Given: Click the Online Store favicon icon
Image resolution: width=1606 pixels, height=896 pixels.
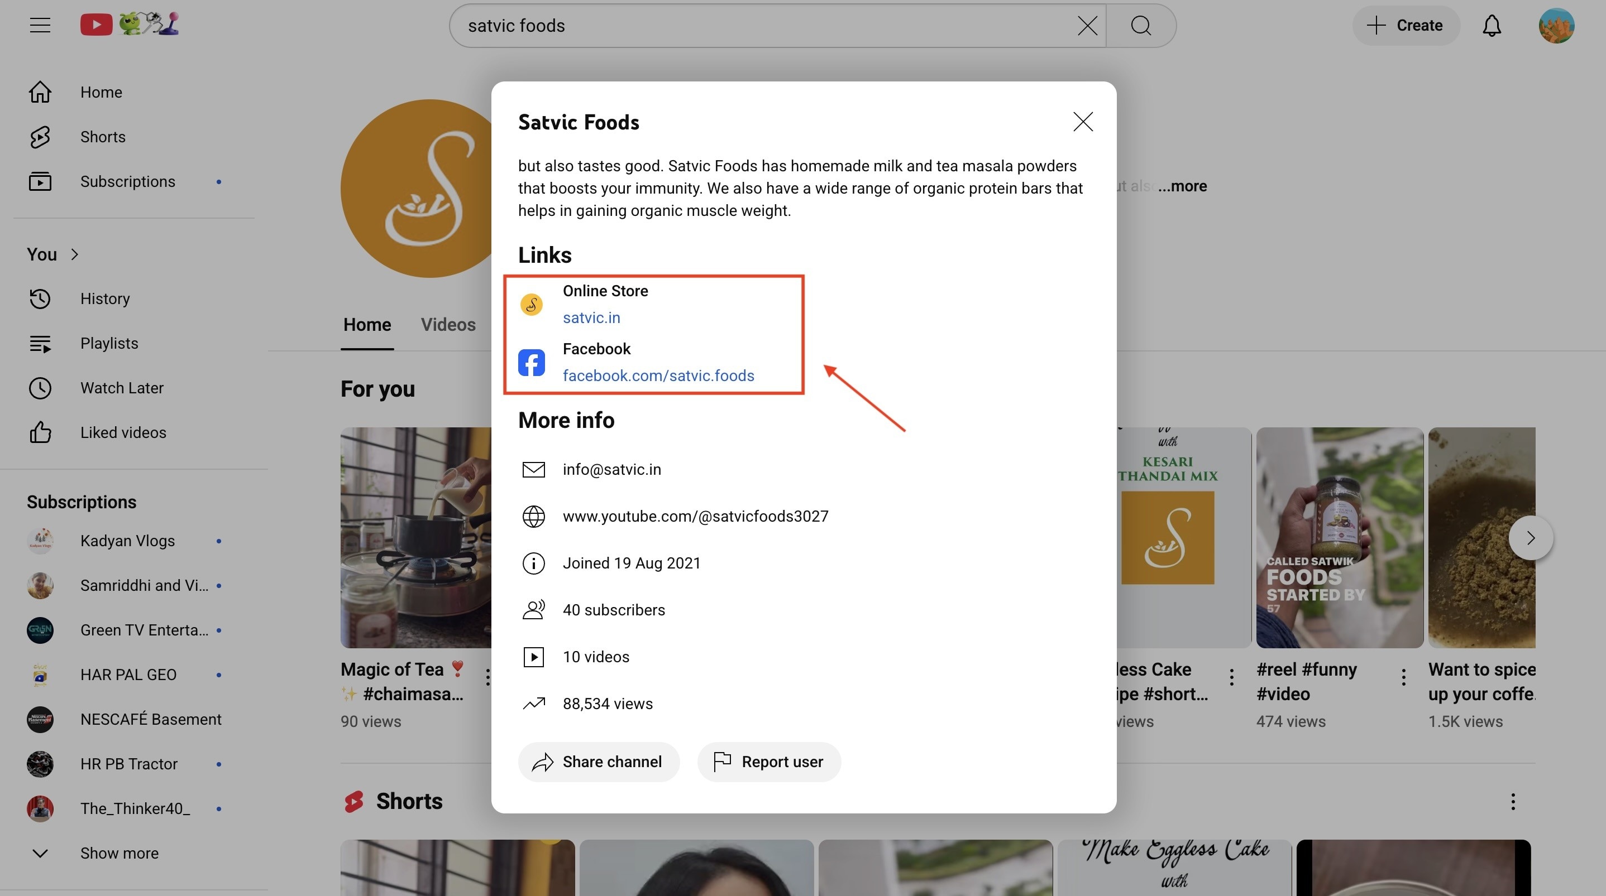Looking at the screenshot, I should point(532,305).
